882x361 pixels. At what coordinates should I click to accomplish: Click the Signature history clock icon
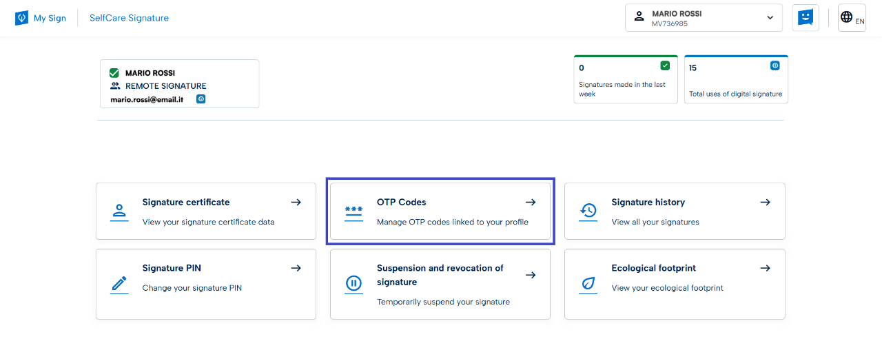pyautogui.click(x=588, y=212)
